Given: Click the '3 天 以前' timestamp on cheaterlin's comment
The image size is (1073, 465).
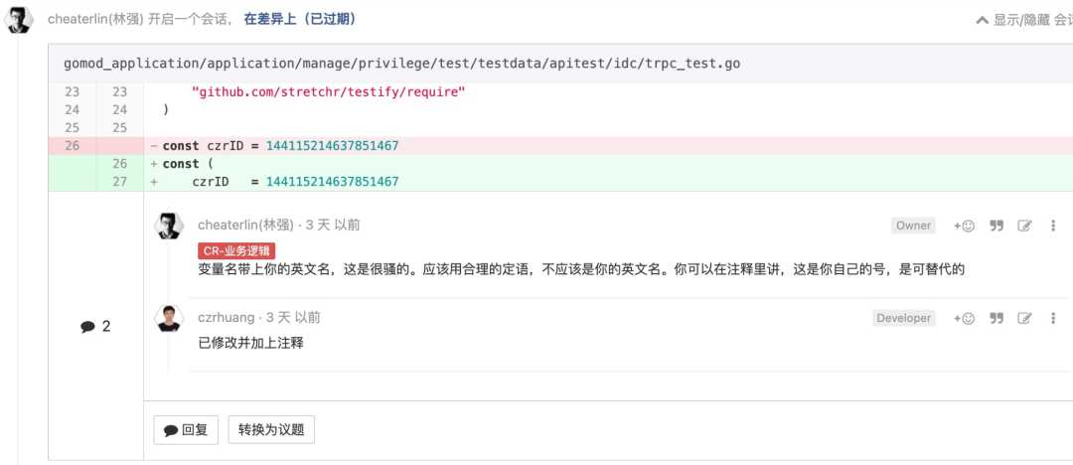Looking at the screenshot, I should click(333, 225).
